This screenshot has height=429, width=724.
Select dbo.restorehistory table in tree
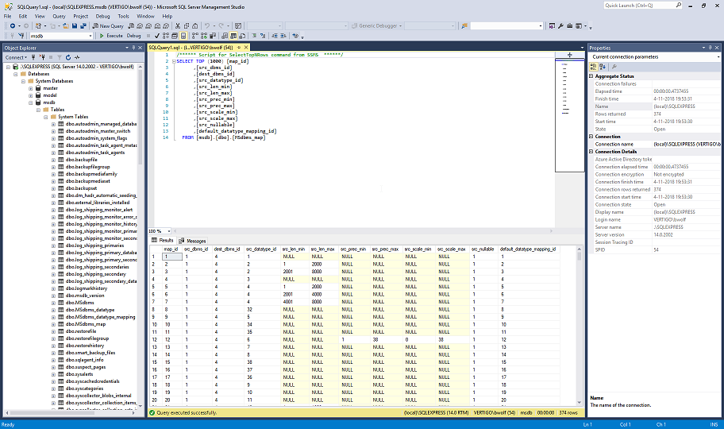[85, 346]
